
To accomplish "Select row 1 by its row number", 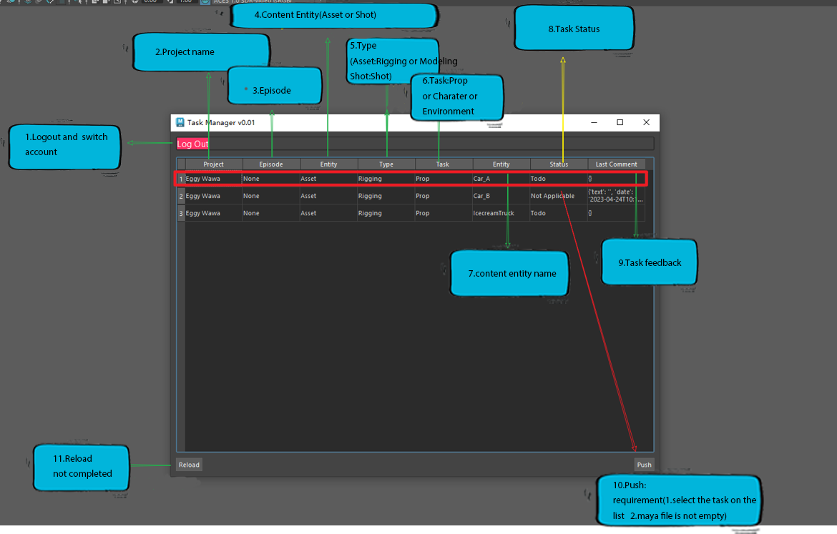I will point(181,179).
